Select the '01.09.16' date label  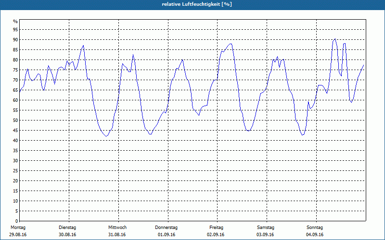[x=167, y=235]
